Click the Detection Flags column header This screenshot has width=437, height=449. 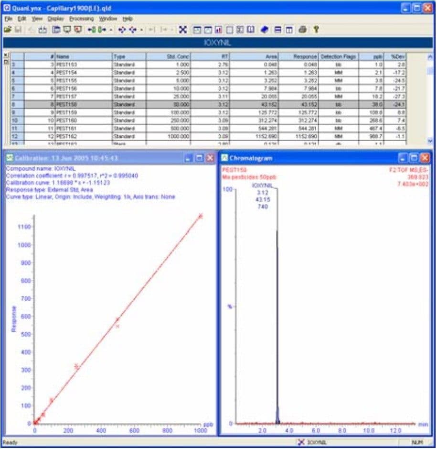pyautogui.click(x=339, y=56)
